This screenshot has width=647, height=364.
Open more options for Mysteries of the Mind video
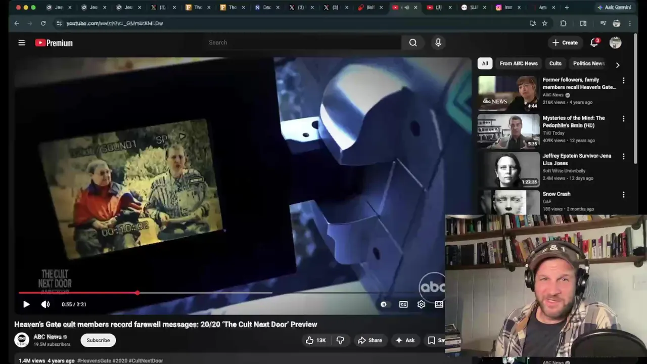coord(623,118)
